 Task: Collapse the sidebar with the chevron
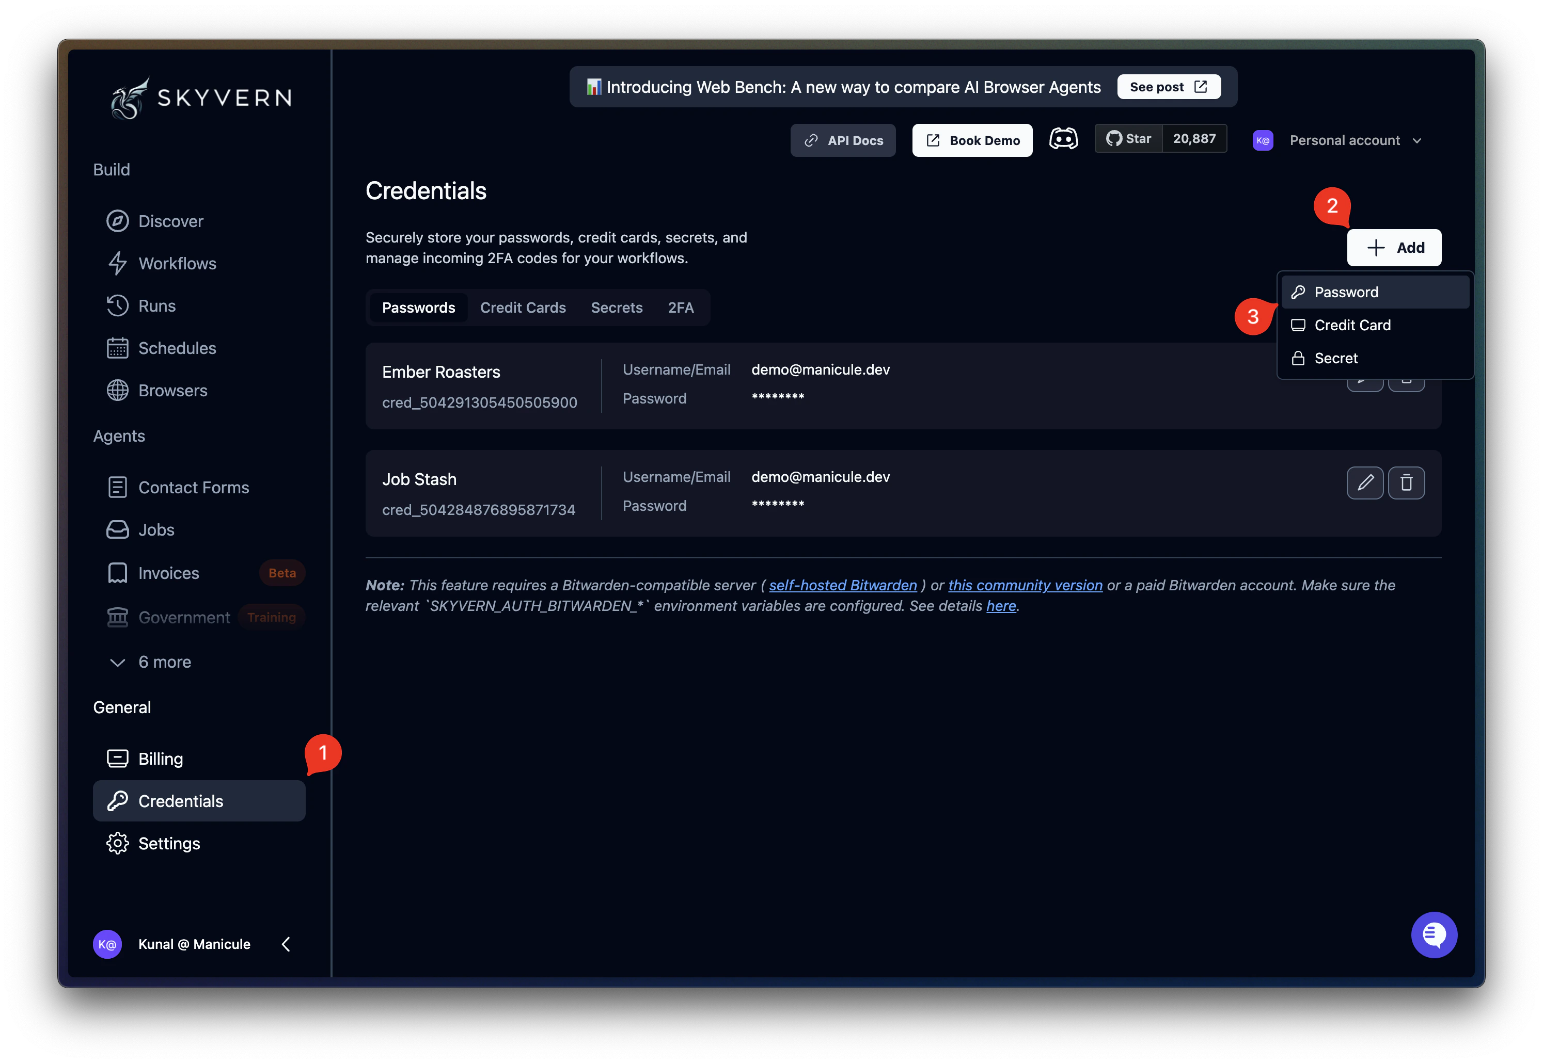point(286,944)
